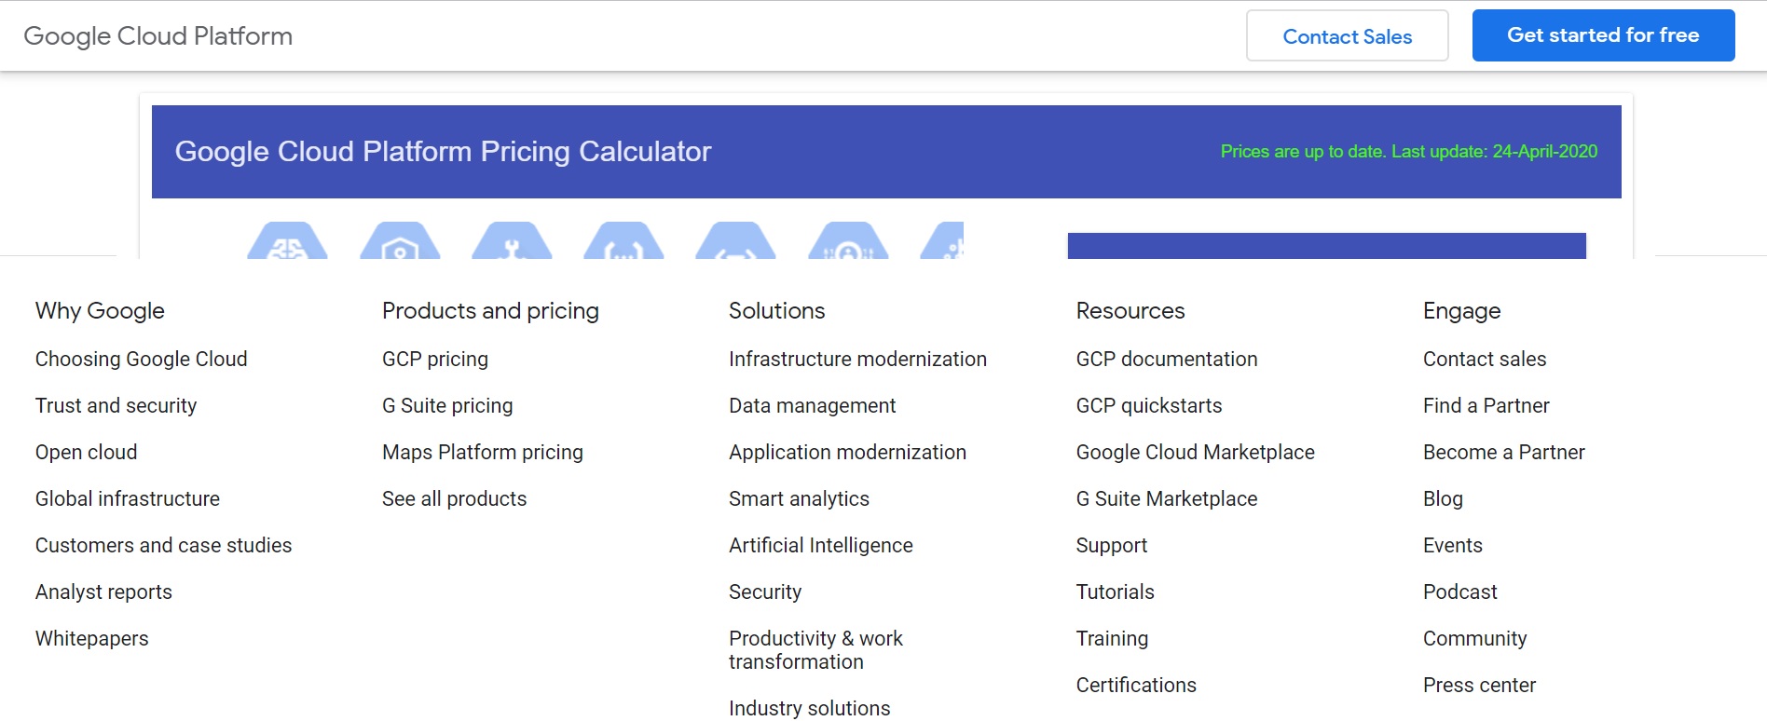The image size is (1767, 721).
Task: Click Get started for free
Action: coord(1603,34)
